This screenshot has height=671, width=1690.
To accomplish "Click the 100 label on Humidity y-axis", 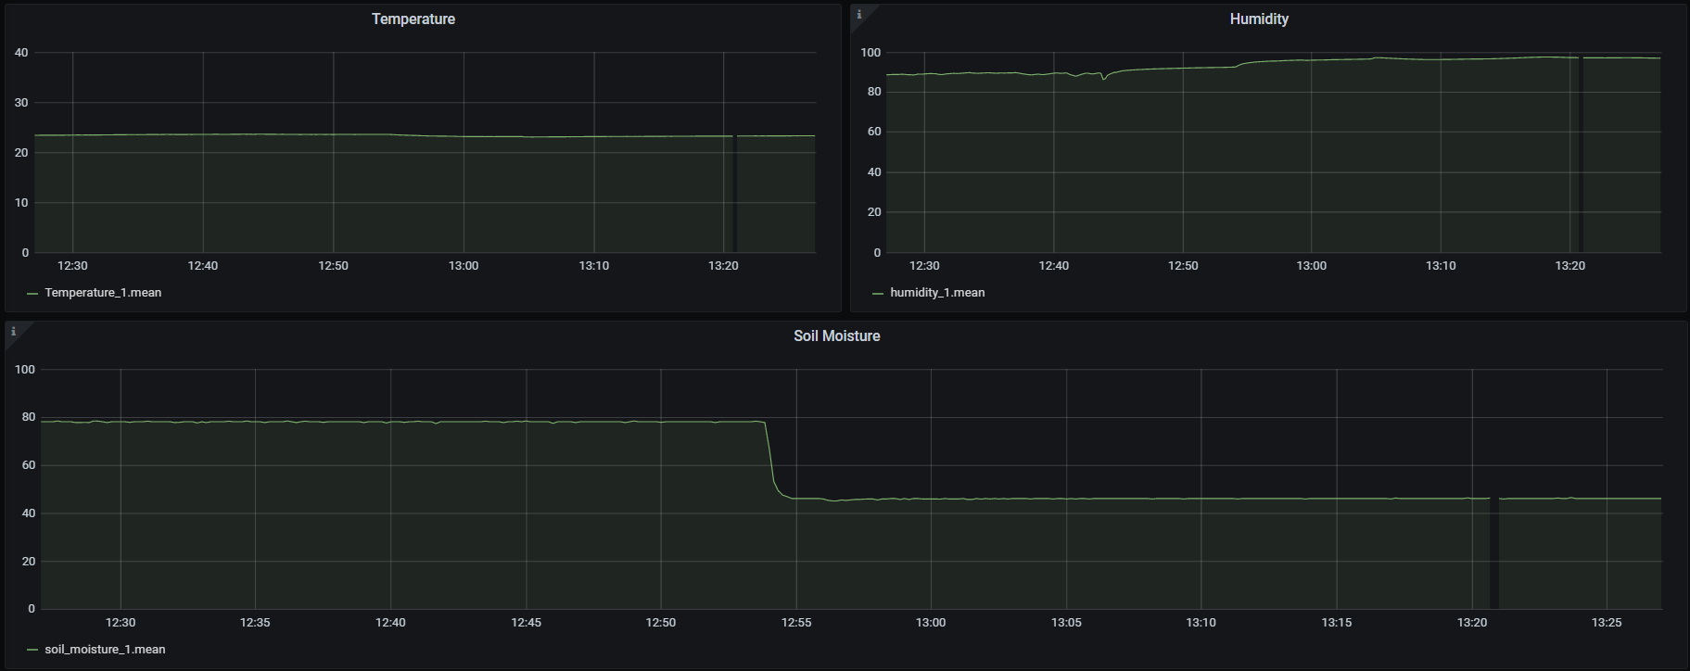I will (x=870, y=53).
